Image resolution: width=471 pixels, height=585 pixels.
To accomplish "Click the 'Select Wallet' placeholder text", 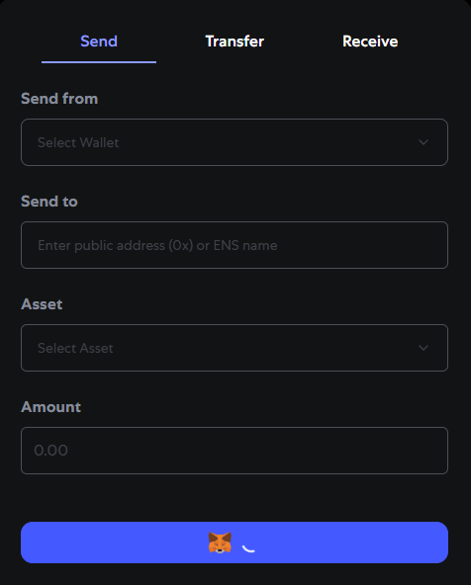I will point(78,142).
